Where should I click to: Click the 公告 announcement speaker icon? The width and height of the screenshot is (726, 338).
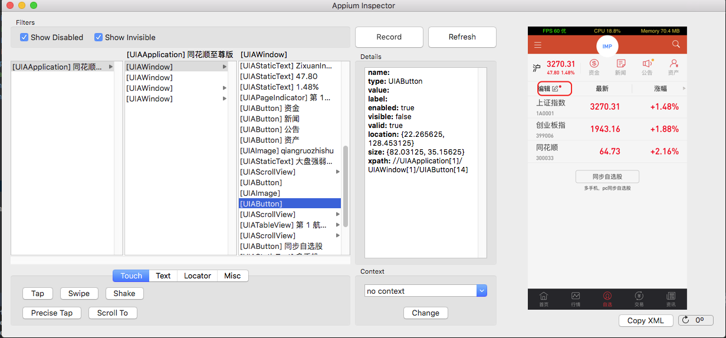[647, 64]
